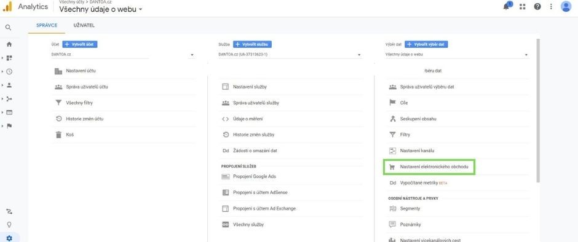This screenshot has height=242, width=578.
Task: Switch to the UŽIVATEL tab
Action: click(84, 25)
